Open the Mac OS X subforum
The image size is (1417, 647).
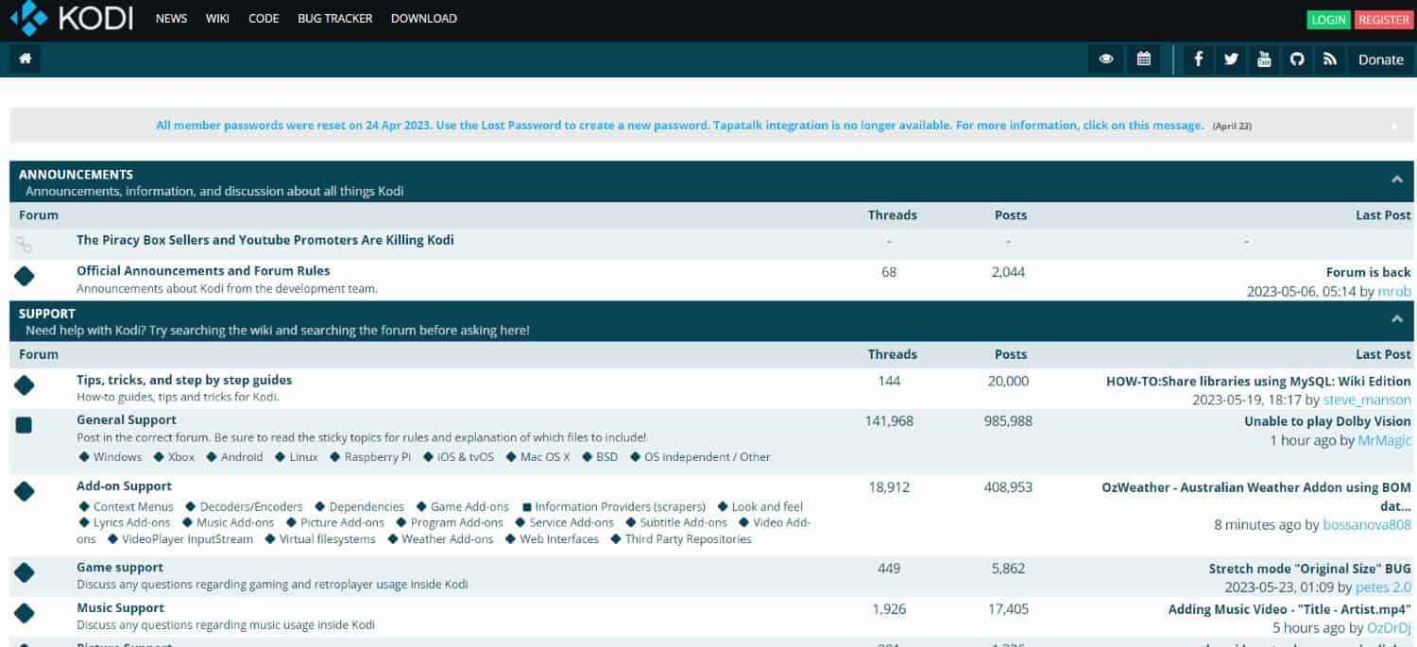545,456
